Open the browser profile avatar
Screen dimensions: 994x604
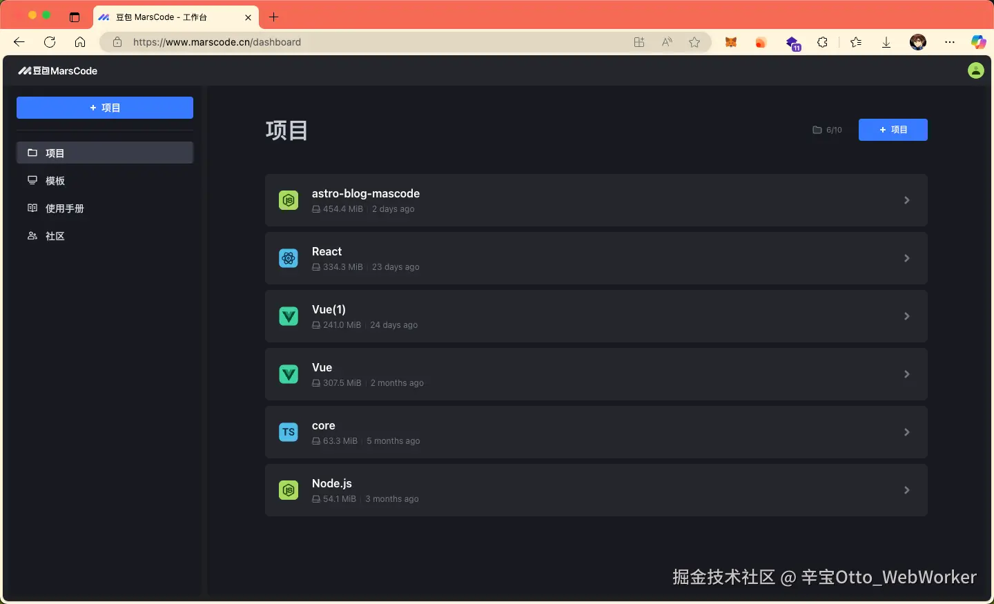(x=918, y=42)
